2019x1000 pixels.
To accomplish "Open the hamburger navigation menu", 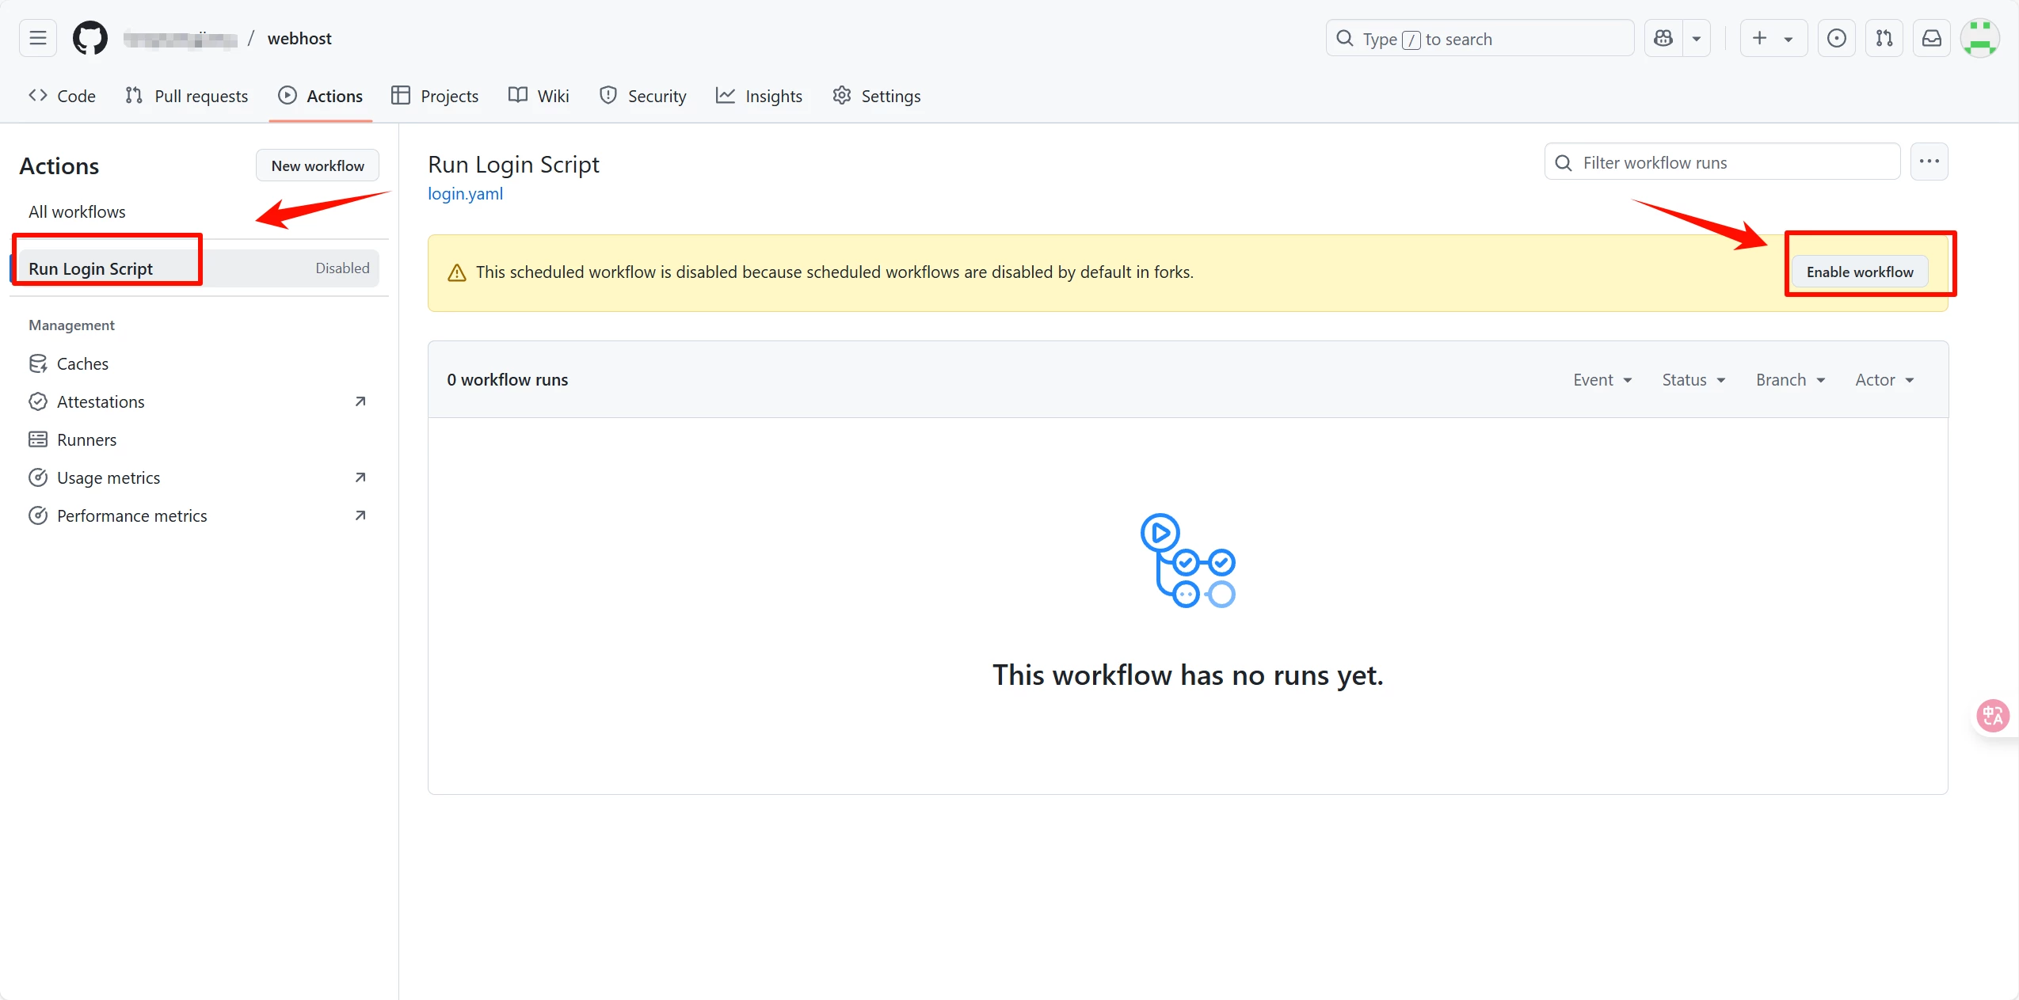I will 38,38.
